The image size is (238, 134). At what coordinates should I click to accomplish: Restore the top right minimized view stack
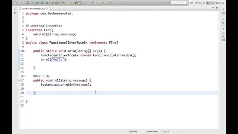point(223,9)
